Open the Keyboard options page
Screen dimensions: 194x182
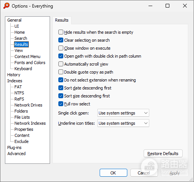coord(23,69)
